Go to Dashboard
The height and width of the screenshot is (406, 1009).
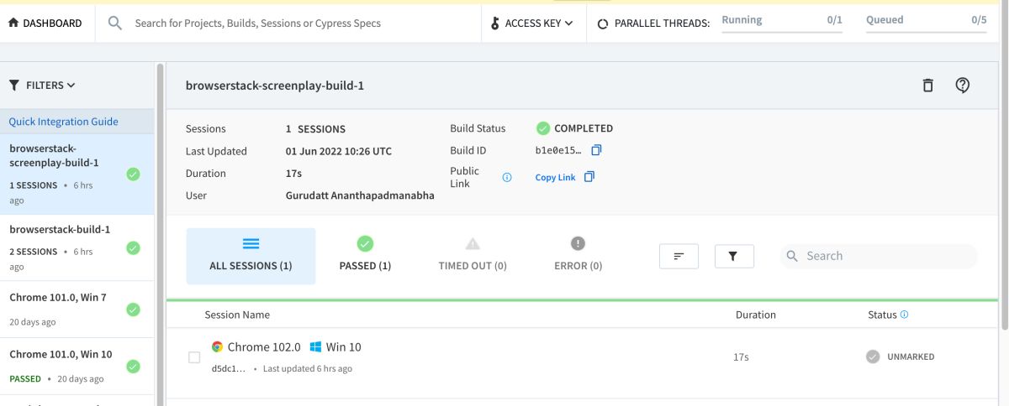[x=45, y=23]
